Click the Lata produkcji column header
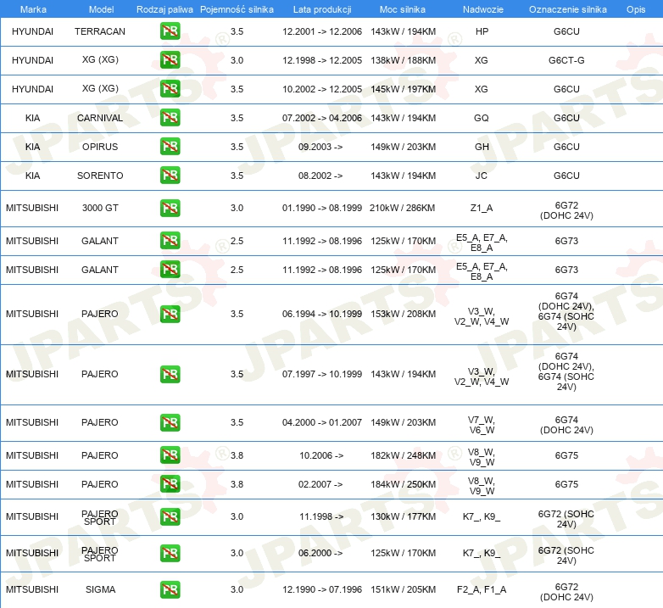Image resolution: width=663 pixels, height=608 pixels. click(322, 9)
